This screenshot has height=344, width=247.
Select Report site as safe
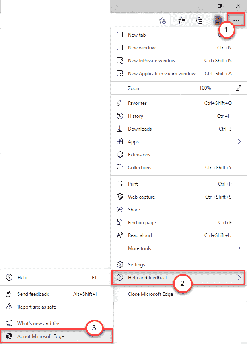37,307
